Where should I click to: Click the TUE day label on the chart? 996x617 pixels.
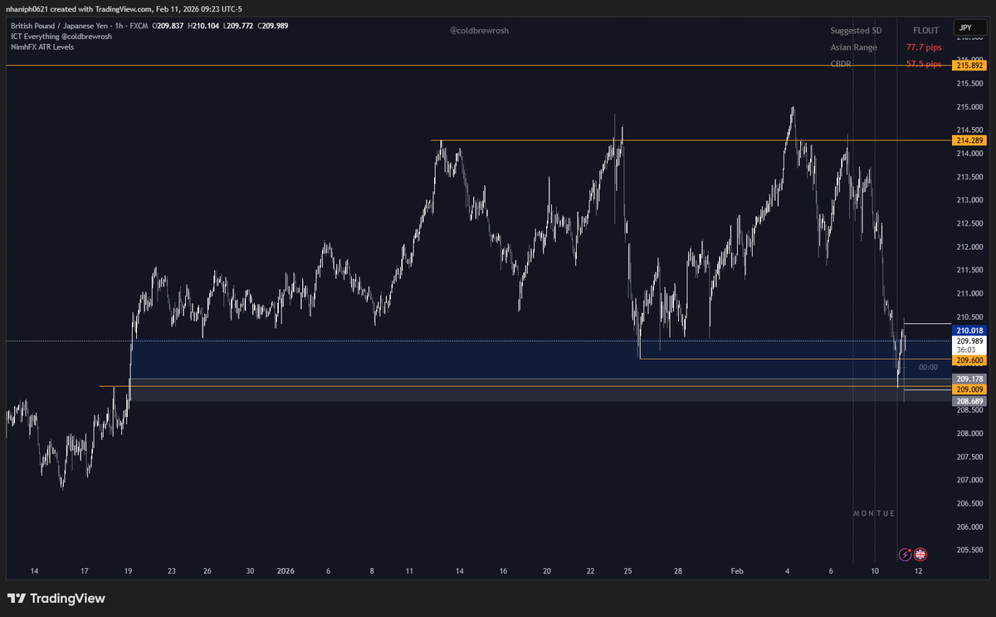point(886,514)
